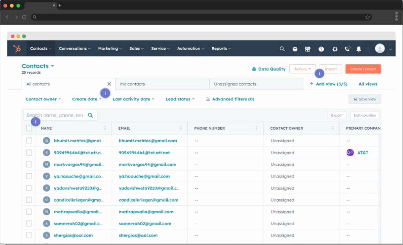This screenshot has width=403, height=245.
Task: Open the search magnifier in navbar
Action: pyautogui.click(x=282, y=48)
